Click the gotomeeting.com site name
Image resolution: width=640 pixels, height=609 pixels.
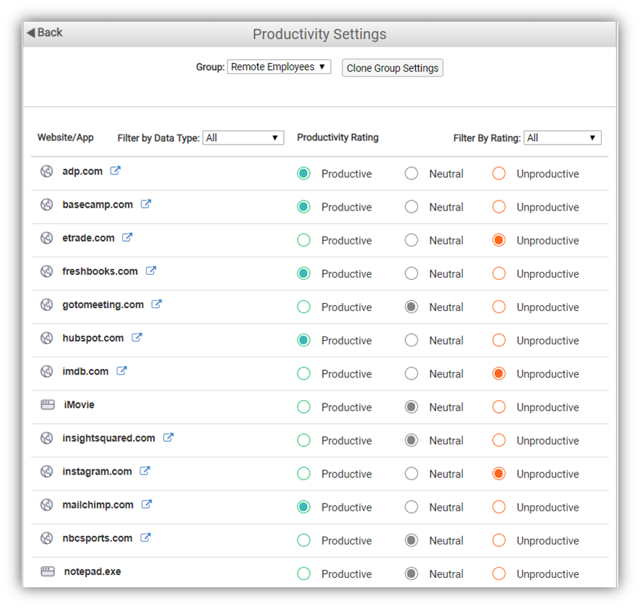(x=103, y=305)
